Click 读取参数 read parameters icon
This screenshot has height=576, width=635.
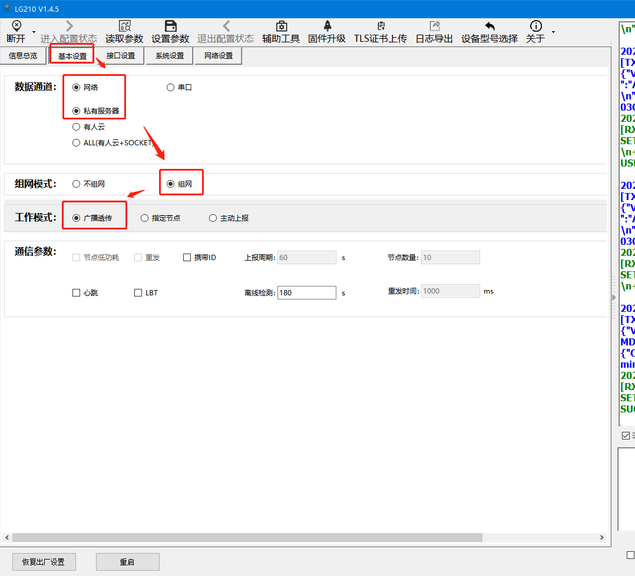[124, 26]
